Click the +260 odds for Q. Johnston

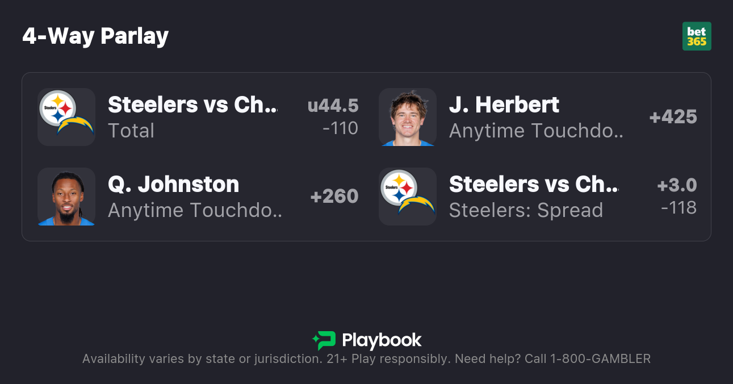pyautogui.click(x=334, y=197)
